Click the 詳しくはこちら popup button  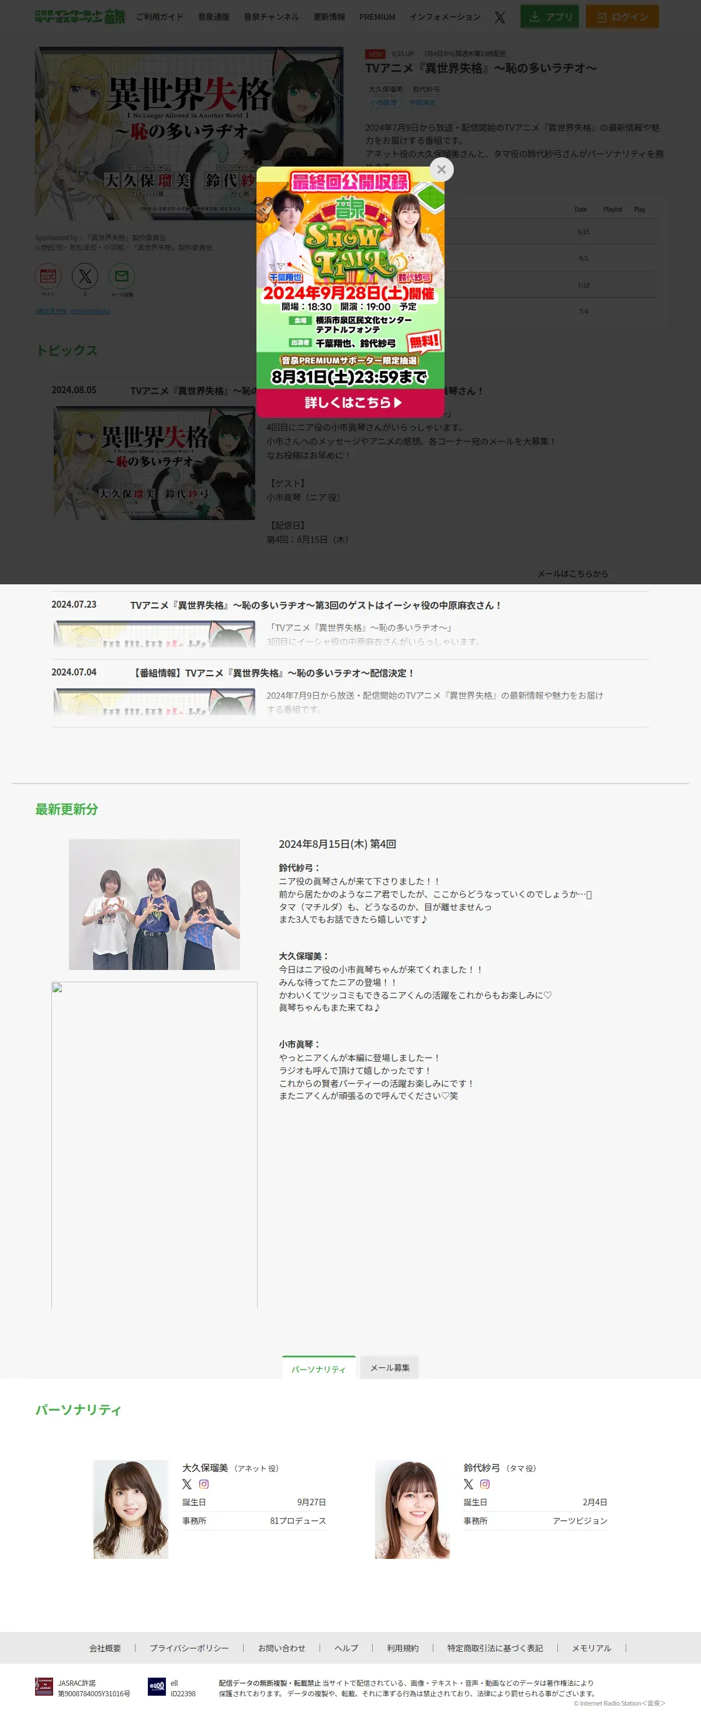350,403
